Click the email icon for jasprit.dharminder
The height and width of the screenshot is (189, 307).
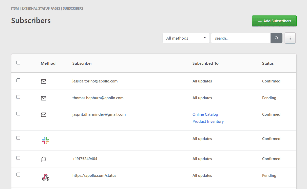click(x=44, y=115)
